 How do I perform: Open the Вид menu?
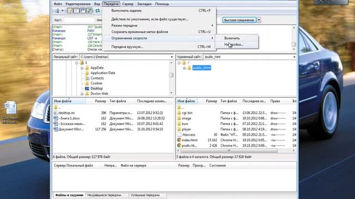(97, 4)
